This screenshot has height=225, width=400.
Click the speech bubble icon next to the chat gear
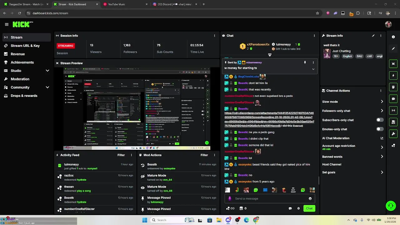[x=290, y=208]
